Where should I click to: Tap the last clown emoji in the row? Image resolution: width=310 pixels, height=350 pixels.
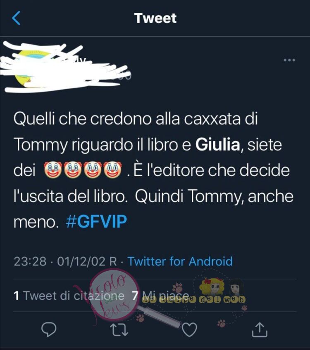point(113,170)
